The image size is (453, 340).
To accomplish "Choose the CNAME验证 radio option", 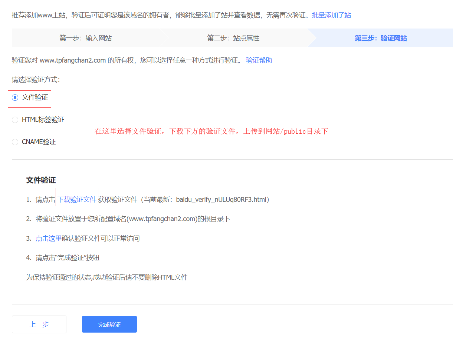I will click(x=15, y=142).
